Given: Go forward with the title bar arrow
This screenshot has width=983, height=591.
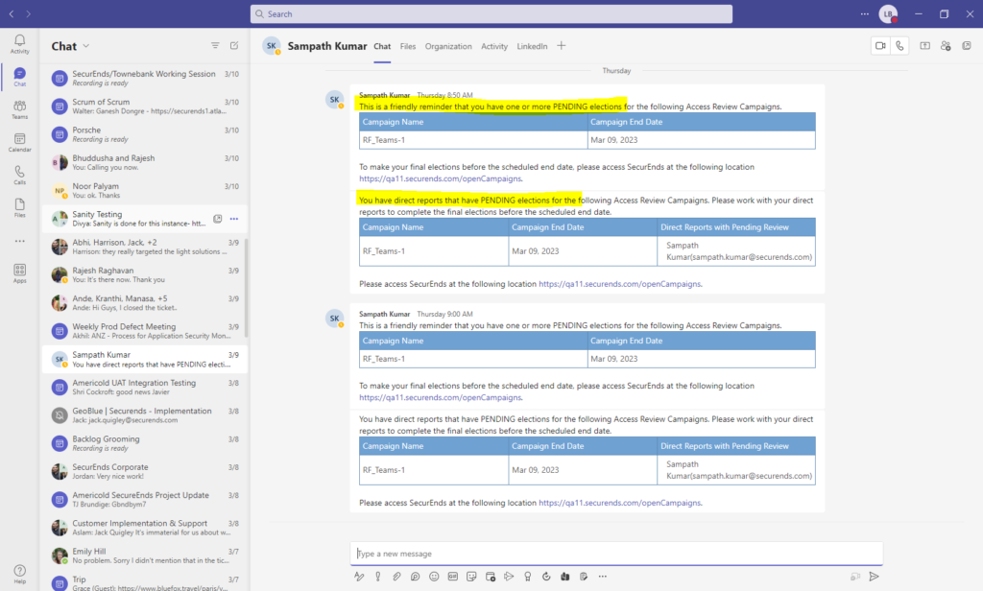Looking at the screenshot, I should click(28, 13).
